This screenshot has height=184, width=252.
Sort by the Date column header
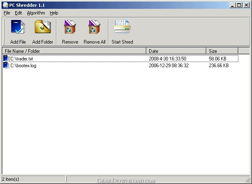tap(176, 51)
